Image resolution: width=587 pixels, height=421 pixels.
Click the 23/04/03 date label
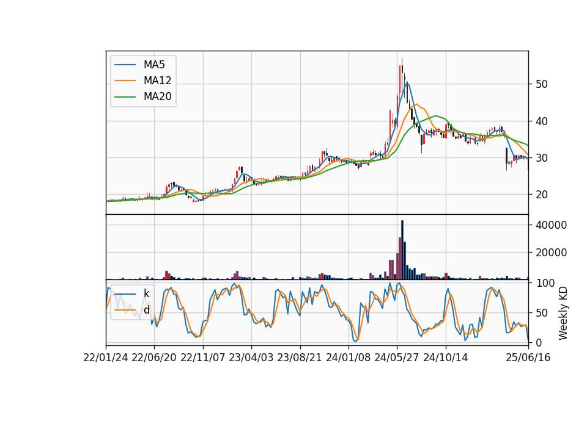(x=251, y=358)
